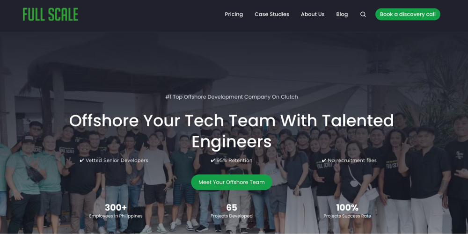468x234 pixels.
Task: Select Projects Success Rate label
Action: pos(347,216)
